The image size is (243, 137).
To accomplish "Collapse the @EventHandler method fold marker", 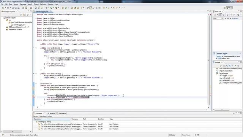I will point(36,84).
